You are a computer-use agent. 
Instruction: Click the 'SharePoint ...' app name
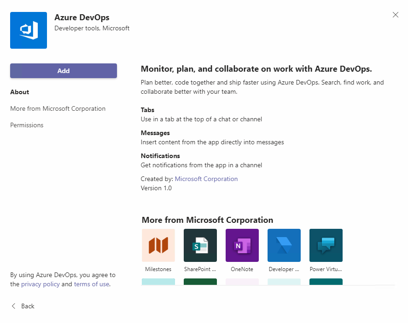pos(200,269)
